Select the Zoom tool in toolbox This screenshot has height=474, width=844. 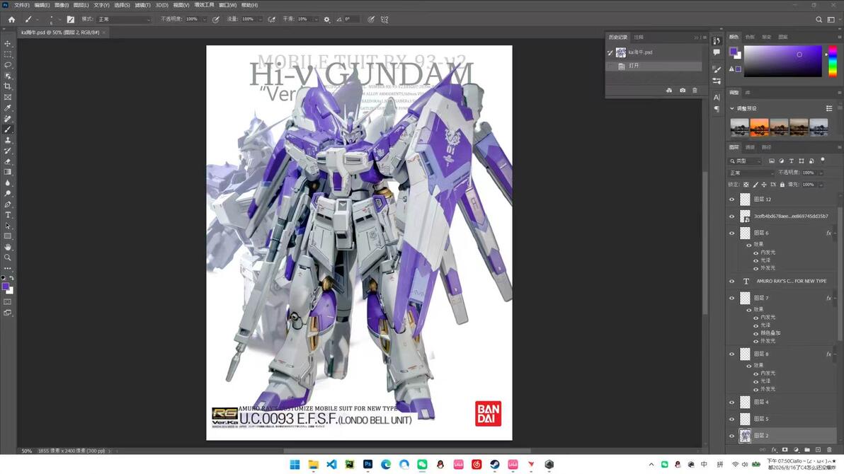tap(8, 258)
